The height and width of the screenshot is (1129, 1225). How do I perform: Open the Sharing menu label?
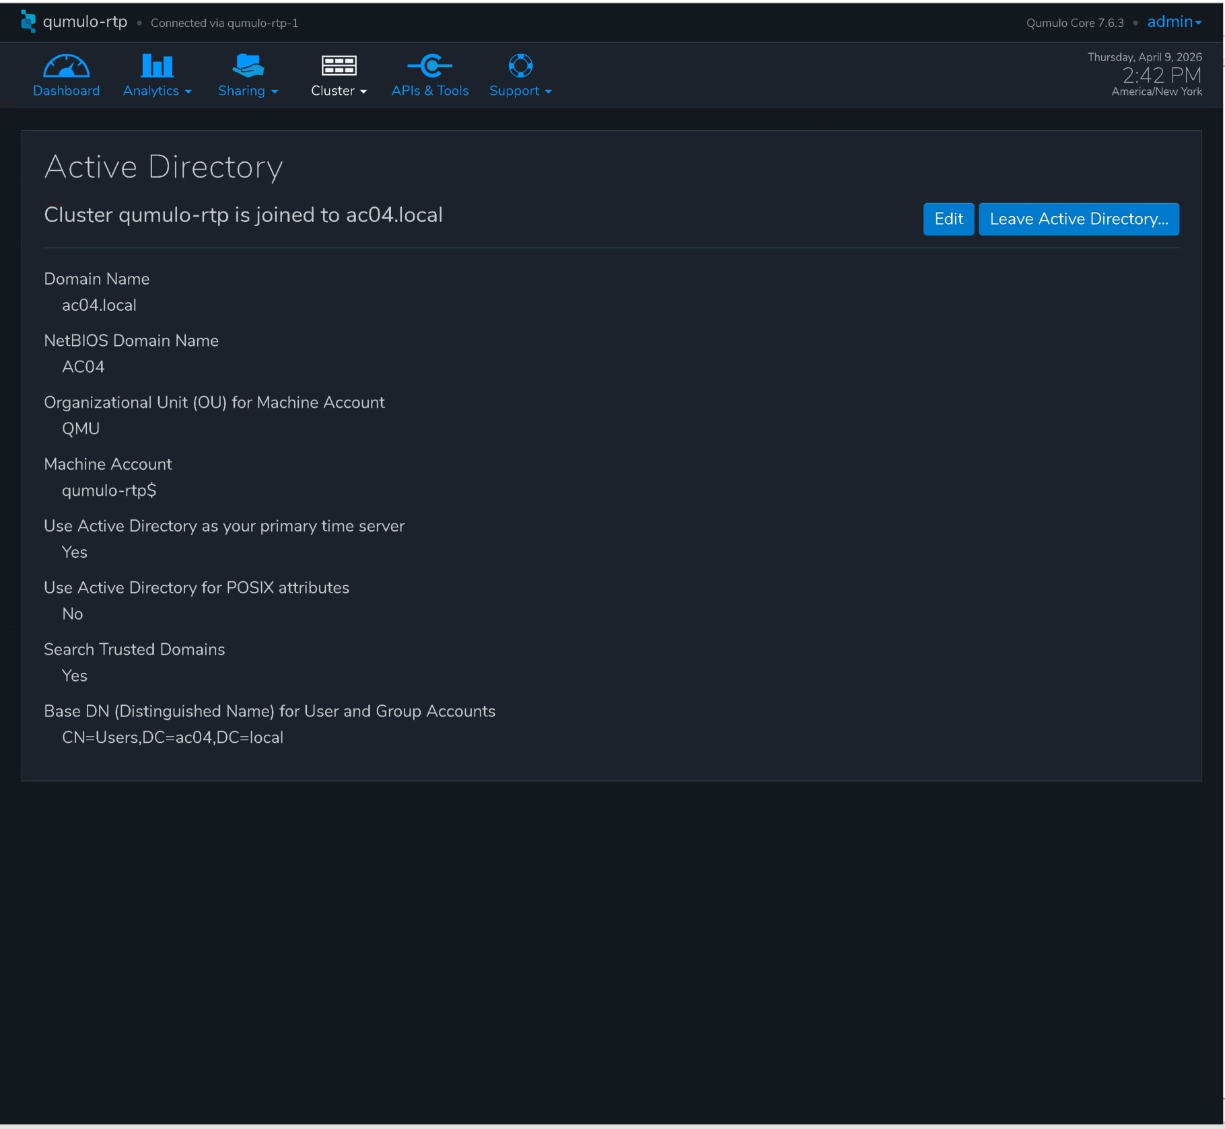[x=241, y=91]
